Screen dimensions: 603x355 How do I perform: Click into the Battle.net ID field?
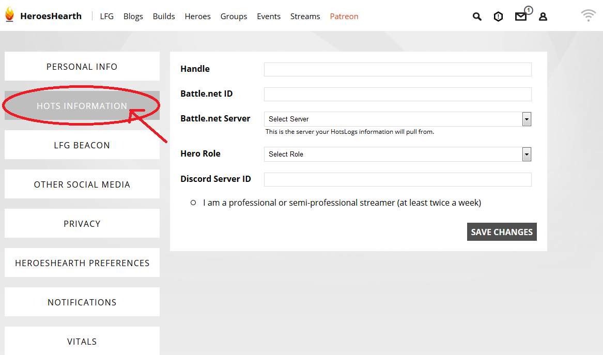pyautogui.click(x=398, y=94)
